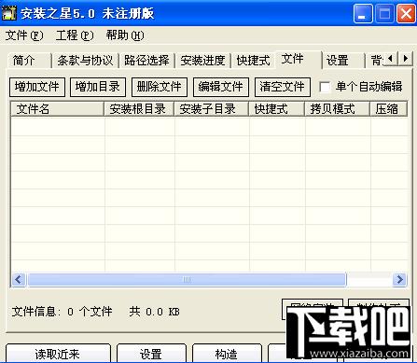Image resolution: width=417 pixels, height=363 pixels.
Task: Click the 删除文件 button
Action: (x=160, y=87)
